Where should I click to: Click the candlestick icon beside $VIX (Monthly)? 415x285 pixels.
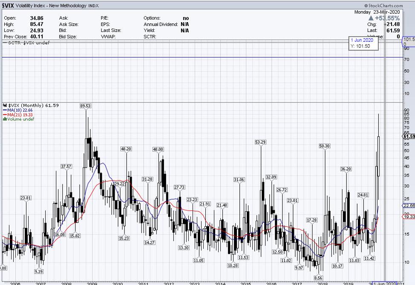[4, 105]
